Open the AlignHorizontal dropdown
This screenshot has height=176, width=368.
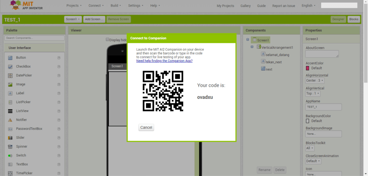click(315, 81)
